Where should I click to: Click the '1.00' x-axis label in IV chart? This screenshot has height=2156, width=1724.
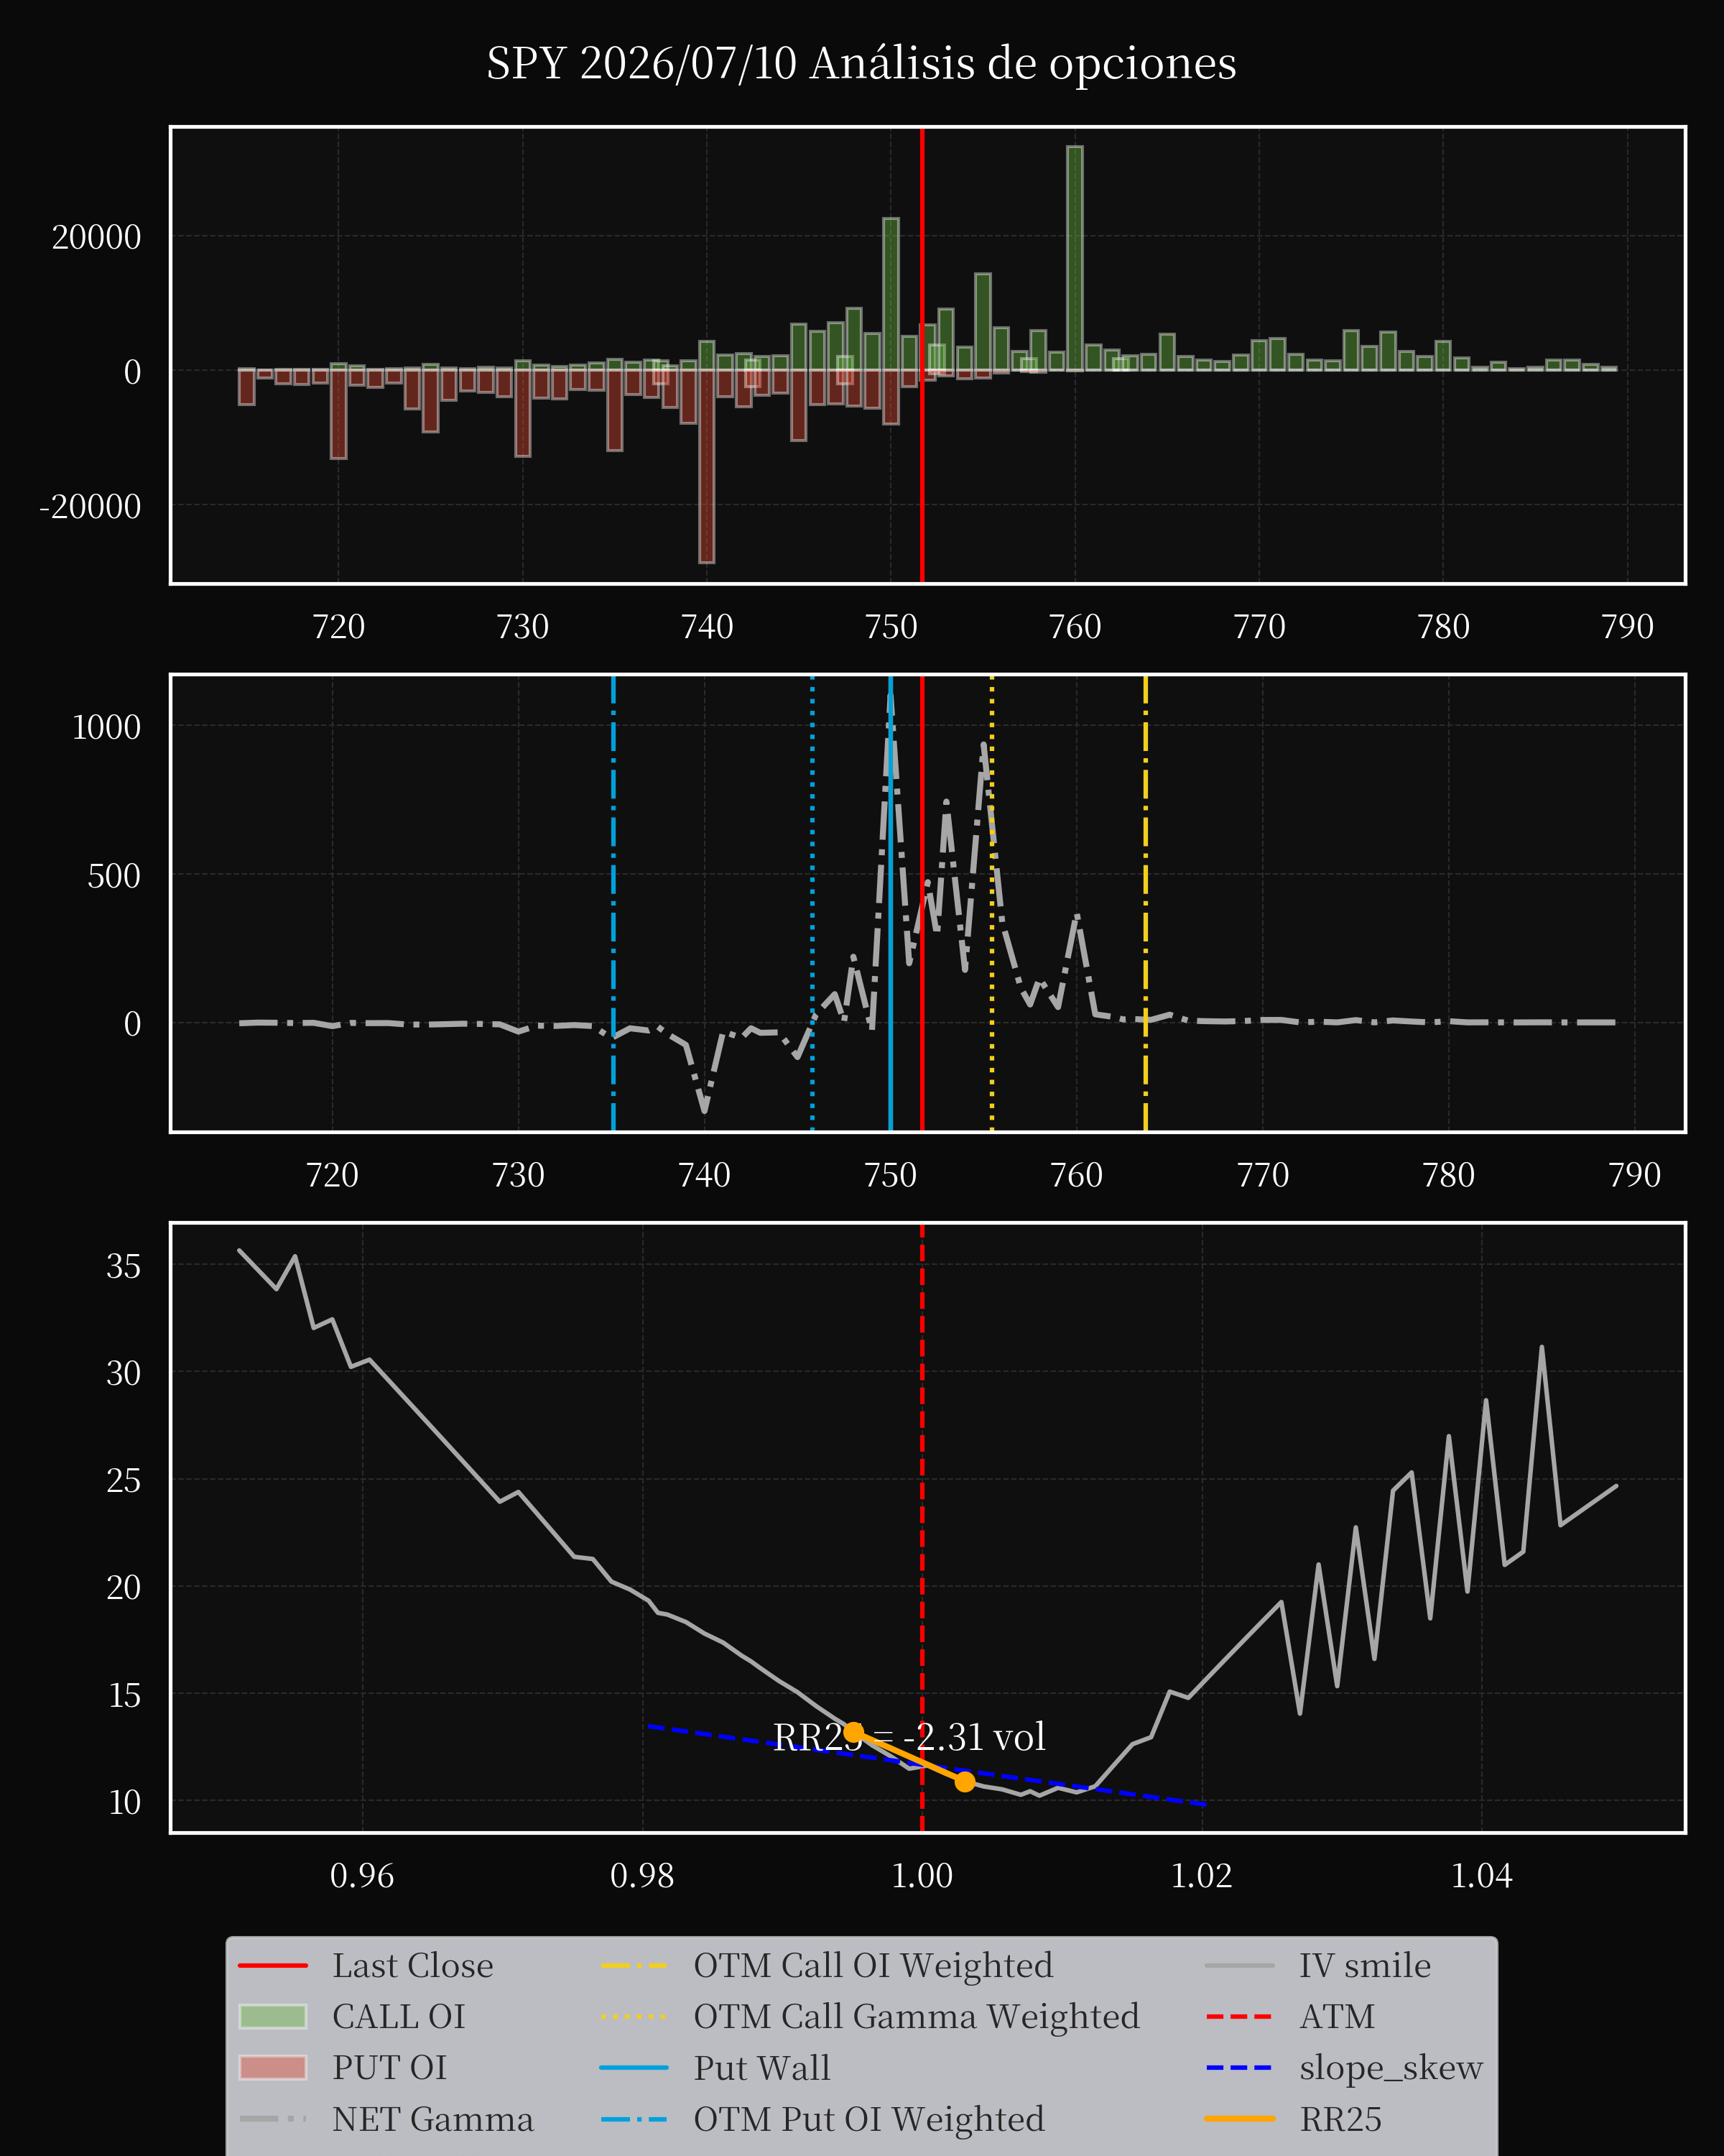tap(922, 1875)
